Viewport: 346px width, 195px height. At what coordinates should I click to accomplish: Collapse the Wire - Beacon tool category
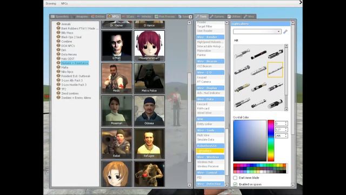pyautogui.click(x=210, y=61)
